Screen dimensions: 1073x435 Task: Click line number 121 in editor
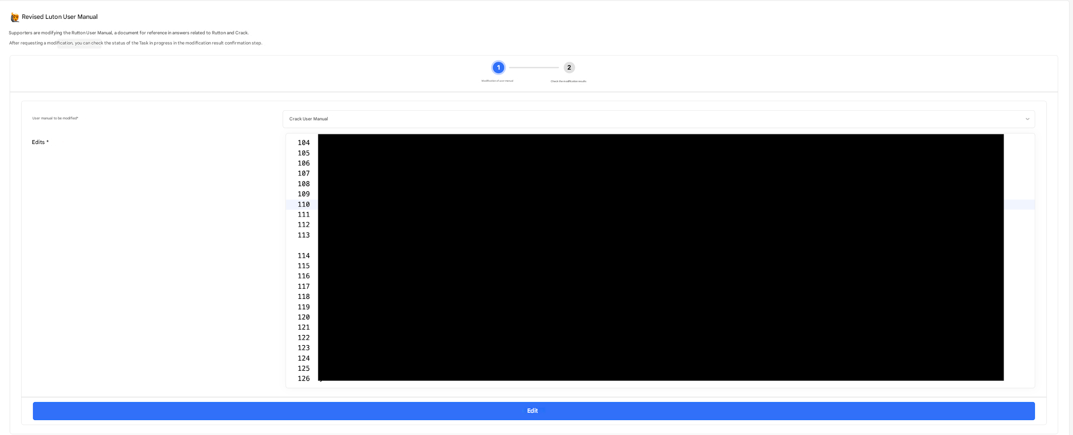[x=303, y=327]
